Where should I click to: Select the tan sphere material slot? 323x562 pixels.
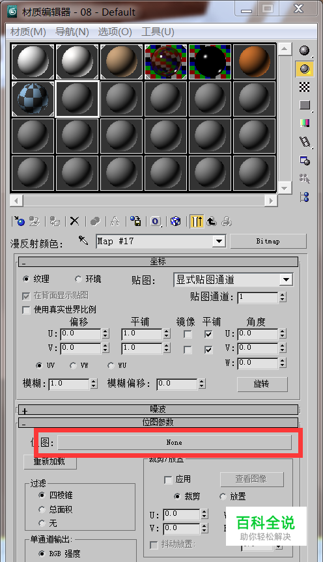122,62
